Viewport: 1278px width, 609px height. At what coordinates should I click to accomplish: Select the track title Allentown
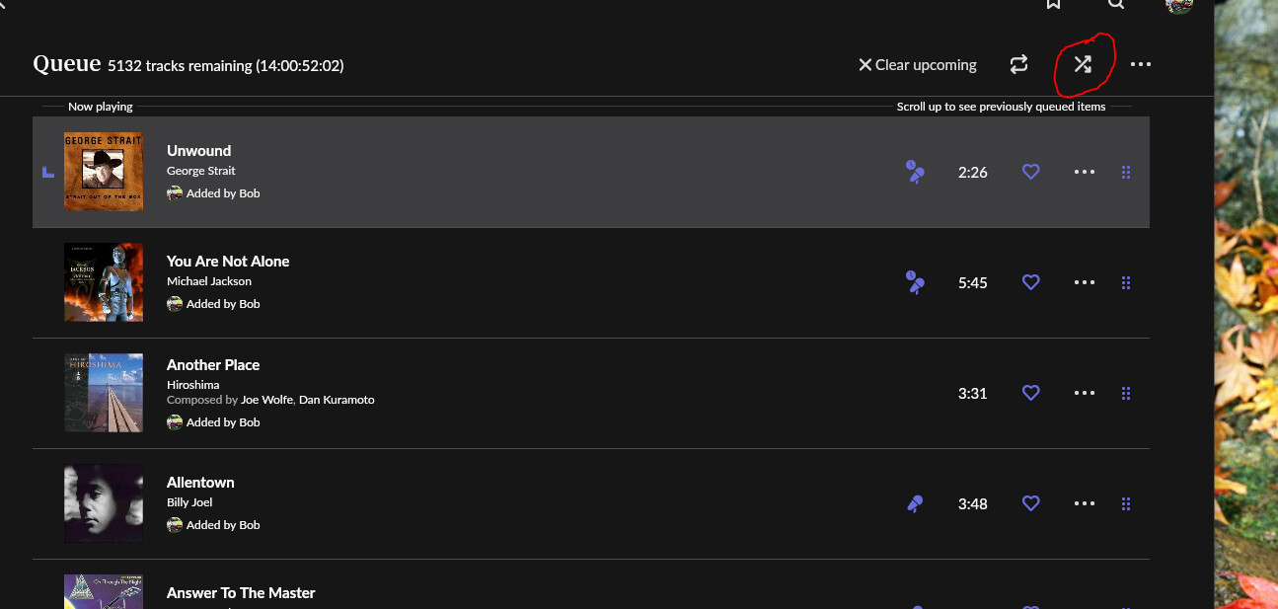[200, 483]
